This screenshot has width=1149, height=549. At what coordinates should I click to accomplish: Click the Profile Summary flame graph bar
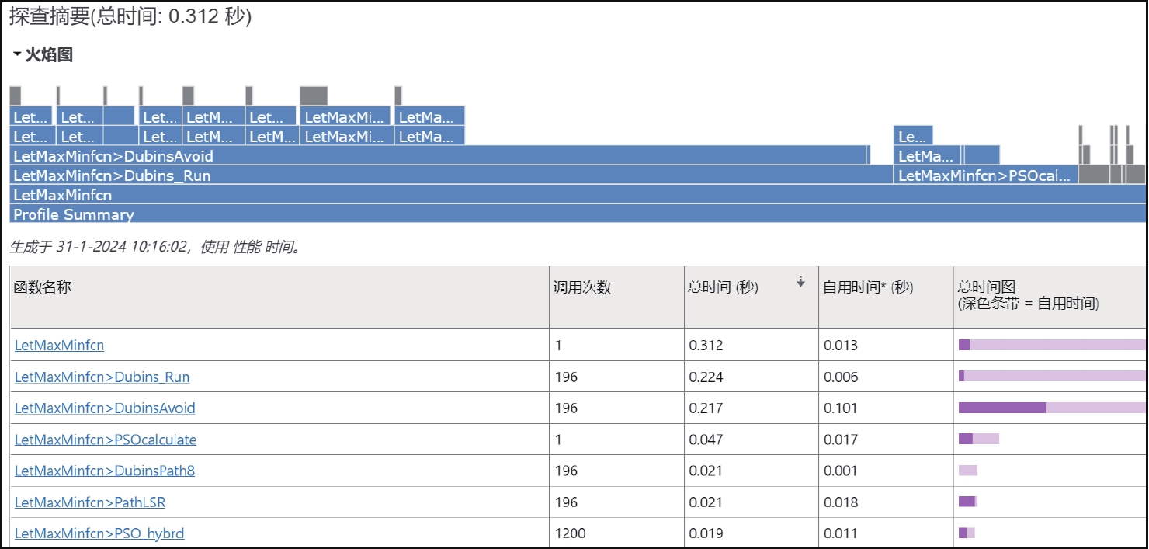click(578, 214)
